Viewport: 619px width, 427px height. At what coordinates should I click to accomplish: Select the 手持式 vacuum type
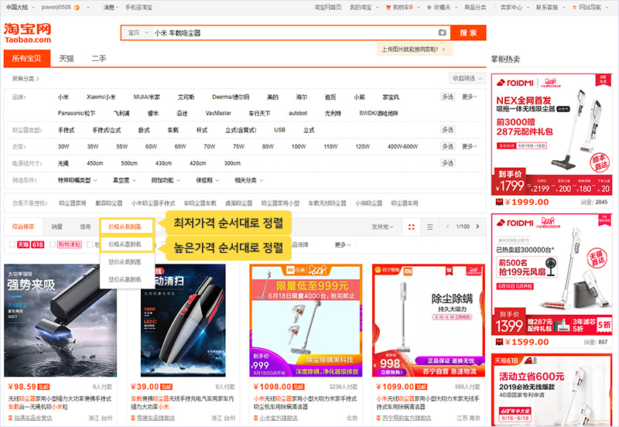pos(66,130)
